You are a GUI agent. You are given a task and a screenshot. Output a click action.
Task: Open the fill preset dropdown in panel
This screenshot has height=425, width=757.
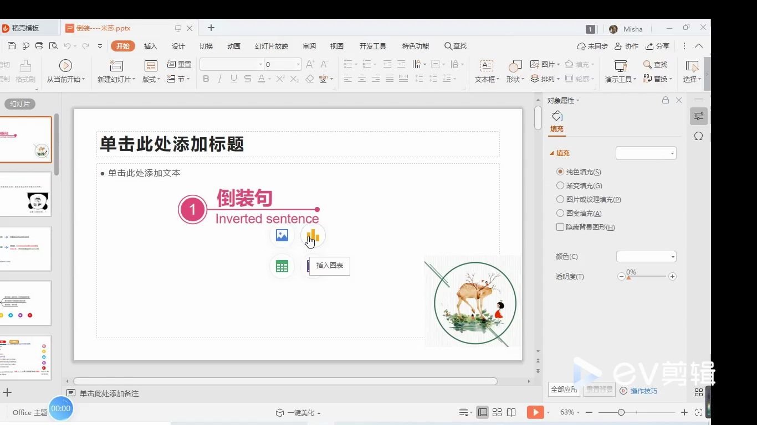coord(646,153)
